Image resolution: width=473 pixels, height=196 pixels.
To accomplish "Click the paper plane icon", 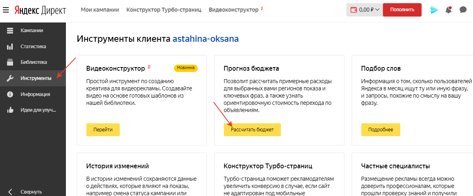I will click(x=434, y=10).
